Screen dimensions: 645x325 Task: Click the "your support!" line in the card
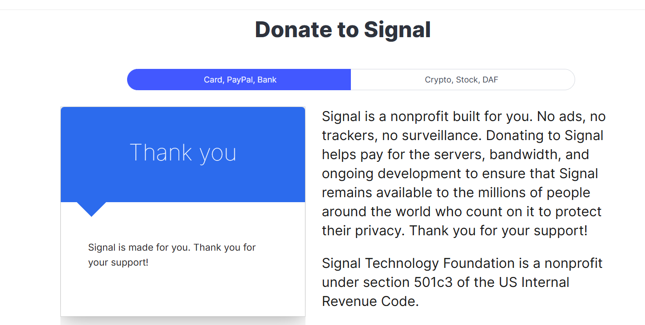click(118, 262)
